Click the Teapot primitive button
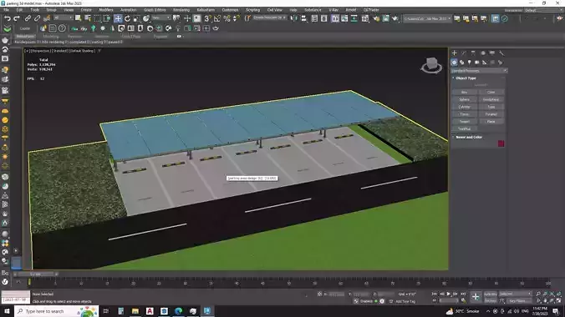This screenshot has height=317, width=565. point(464,122)
